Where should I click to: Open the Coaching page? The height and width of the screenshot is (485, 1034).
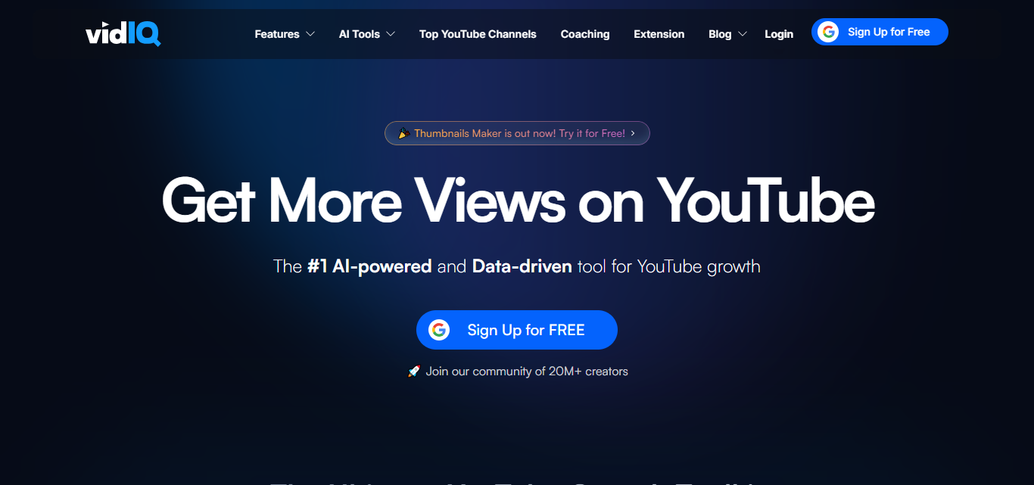pos(585,34)
